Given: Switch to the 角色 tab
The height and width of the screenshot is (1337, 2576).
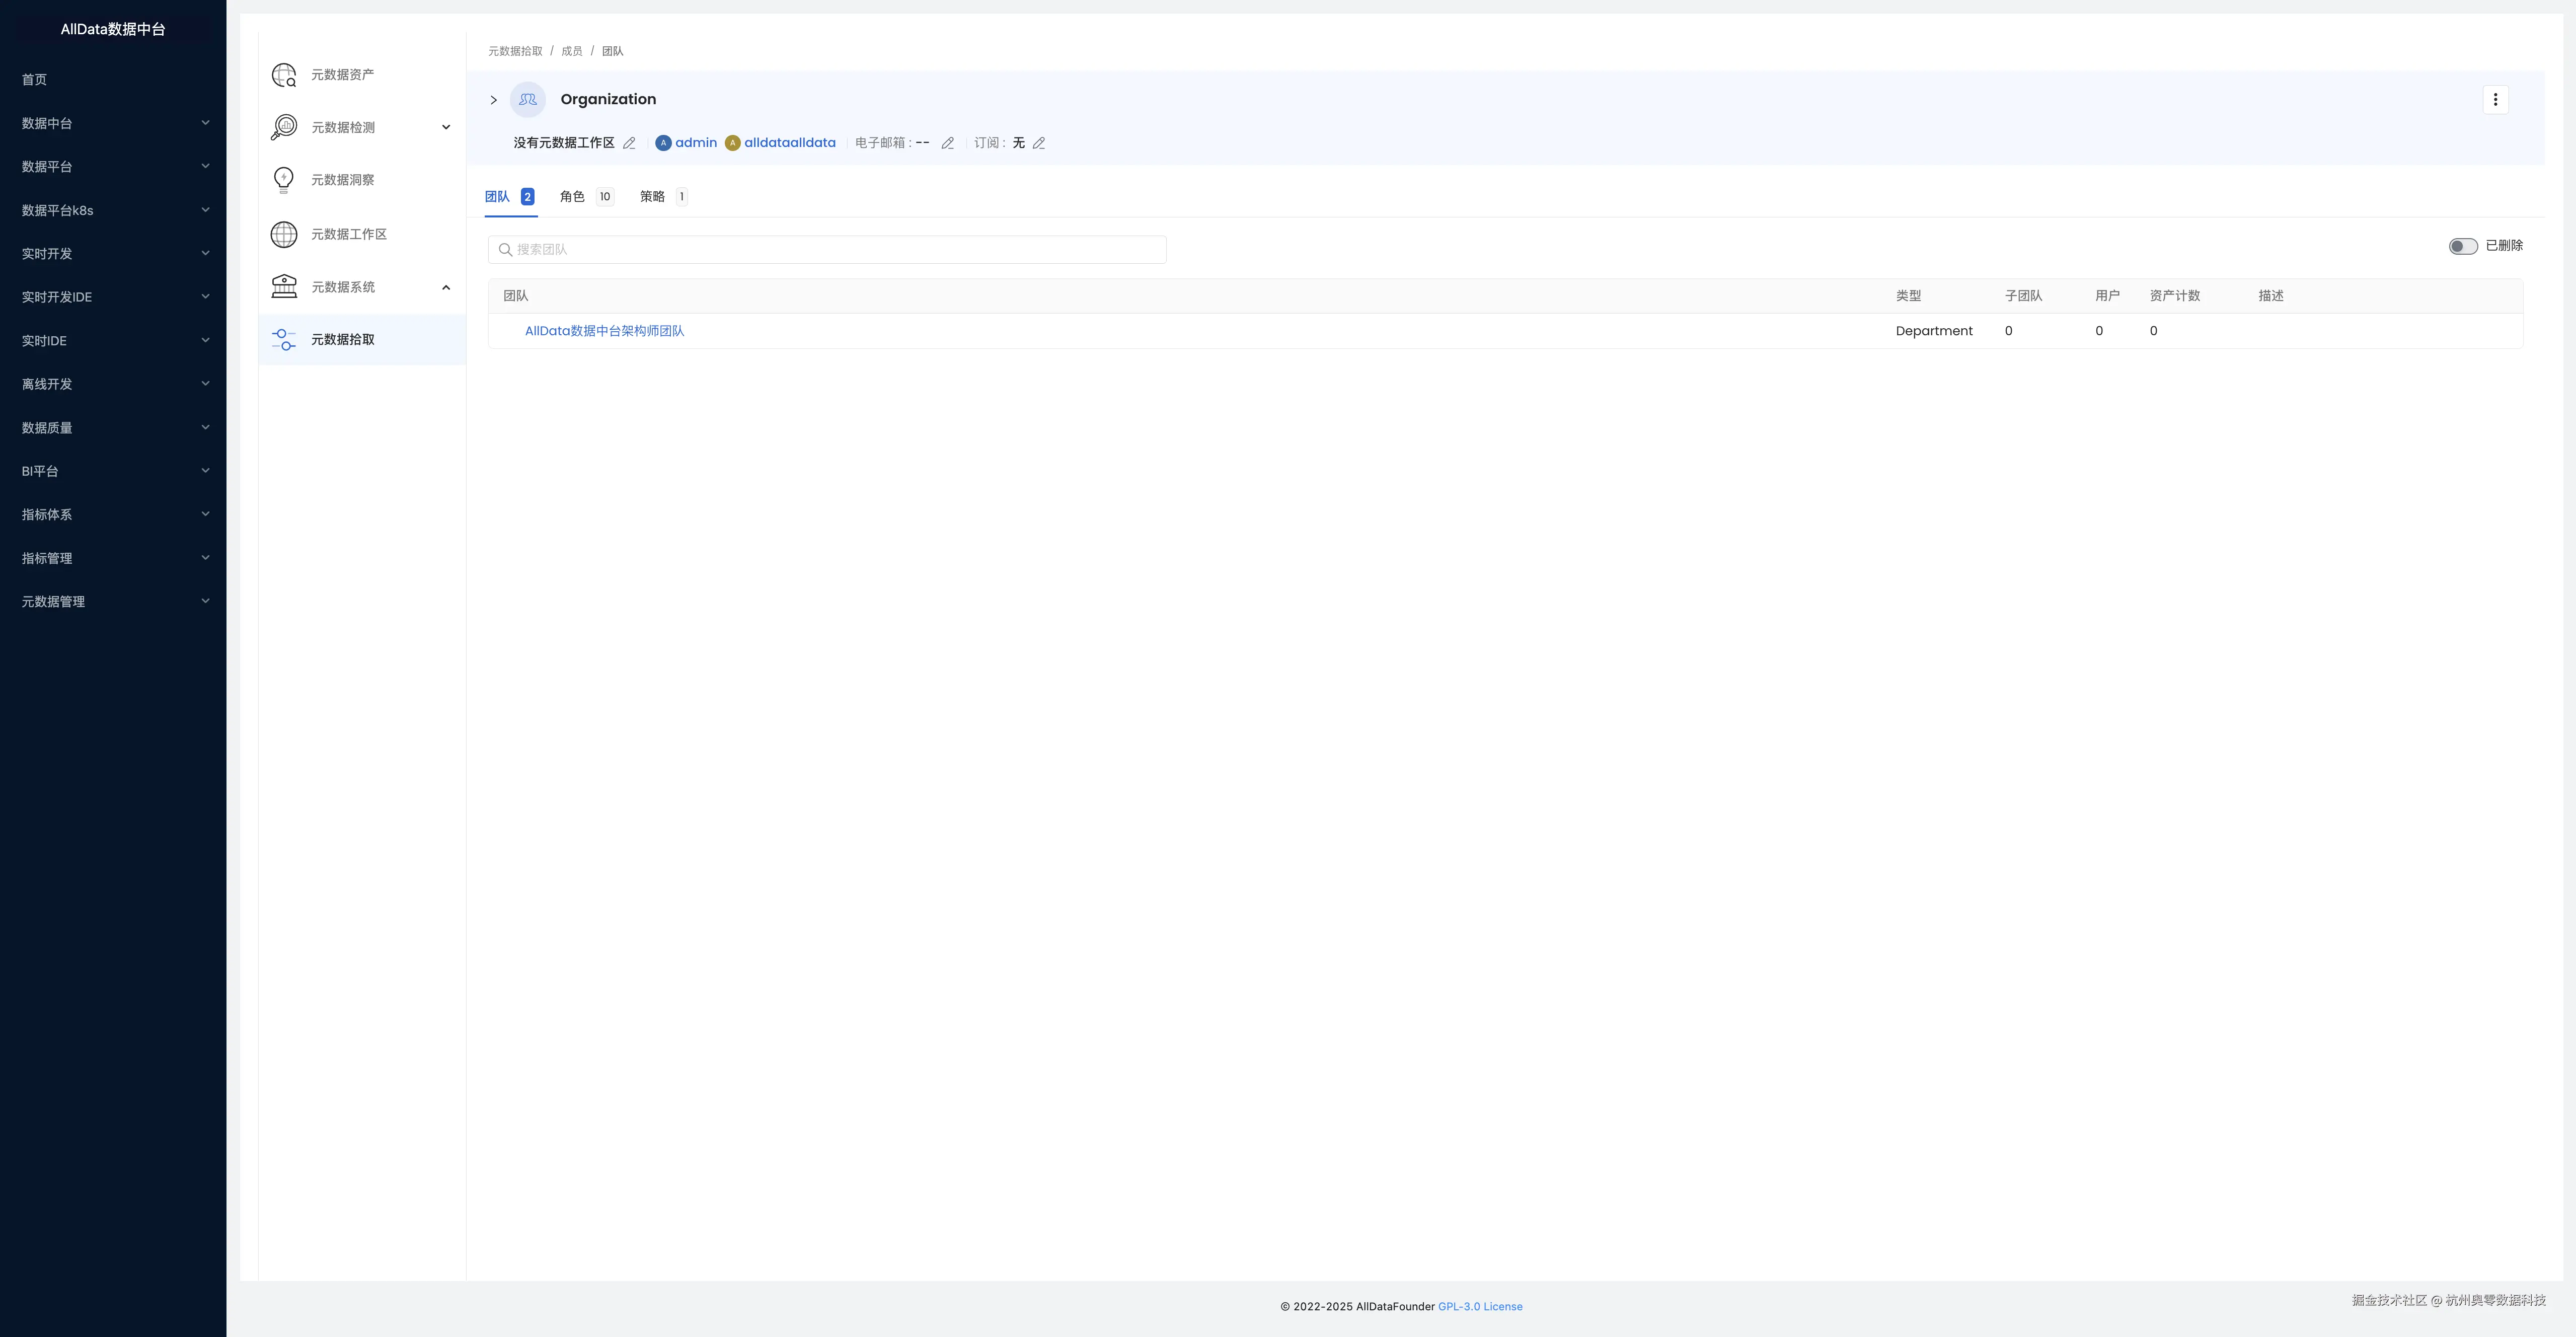Looking at the screenshot, I should (x=585, y=197).
